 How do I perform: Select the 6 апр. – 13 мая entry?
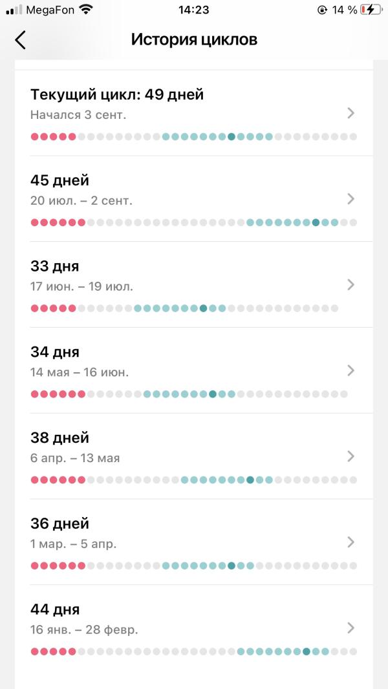click(x=75, y=458)
